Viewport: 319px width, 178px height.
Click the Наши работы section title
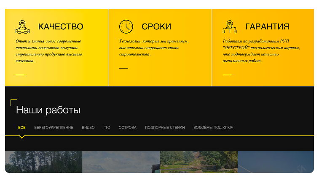pos(48,110)
